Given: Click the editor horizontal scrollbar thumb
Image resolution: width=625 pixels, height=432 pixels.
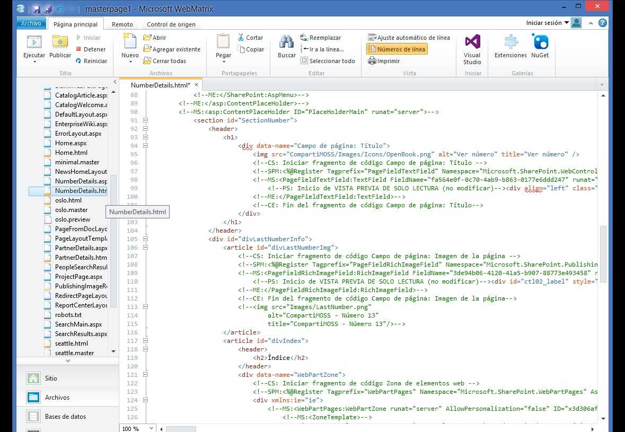Looking at the screenshot, I should [181, 429].
